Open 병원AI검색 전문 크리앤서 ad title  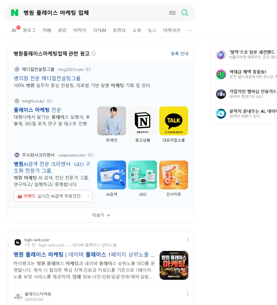click(x=52, y=167)
